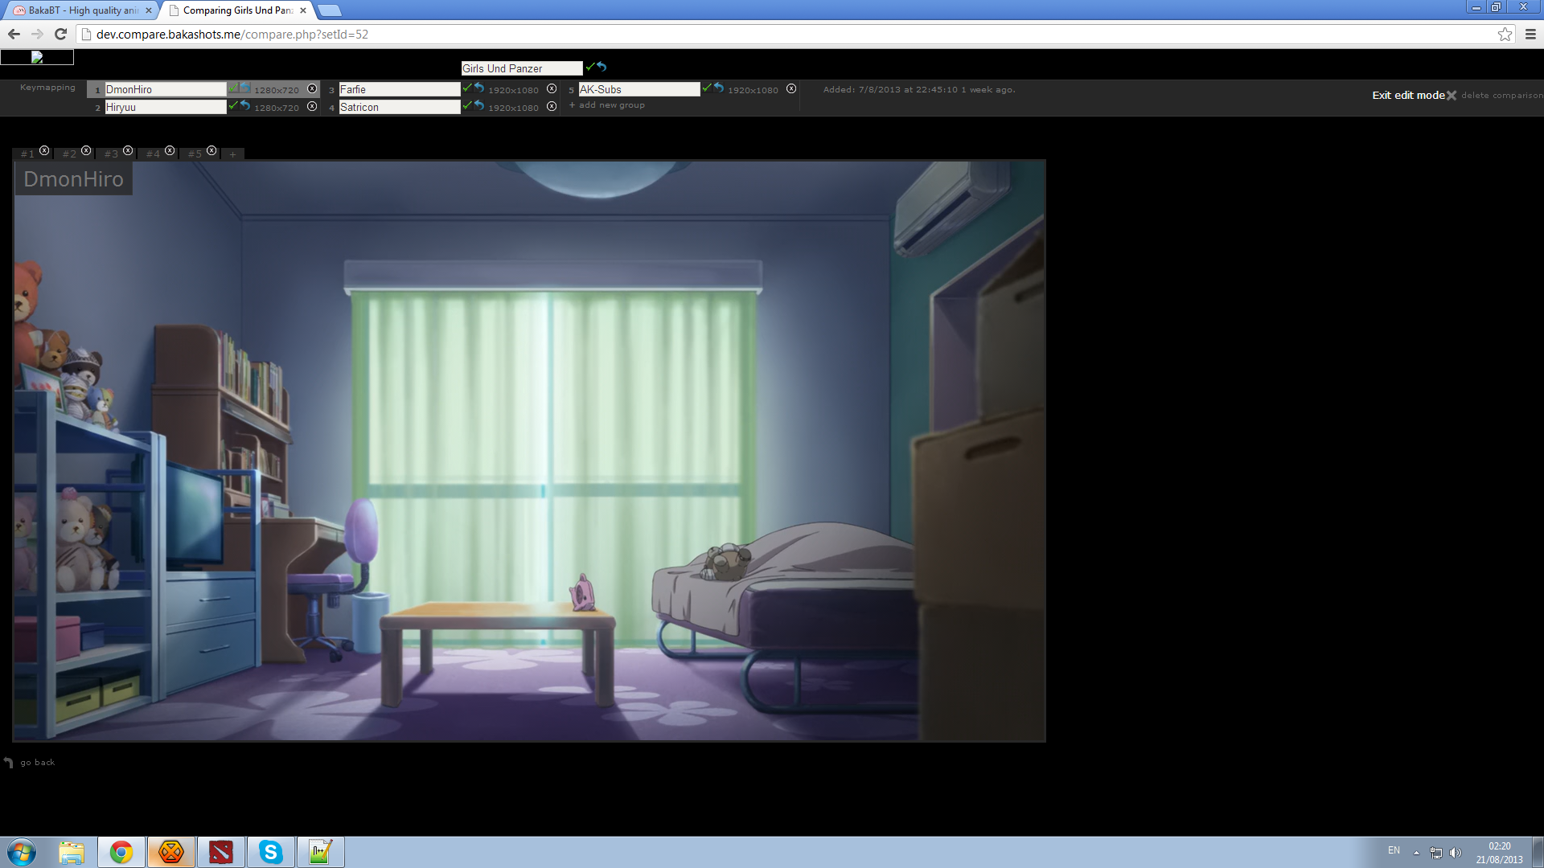Edit the Satricon group name field

point(400,107)
